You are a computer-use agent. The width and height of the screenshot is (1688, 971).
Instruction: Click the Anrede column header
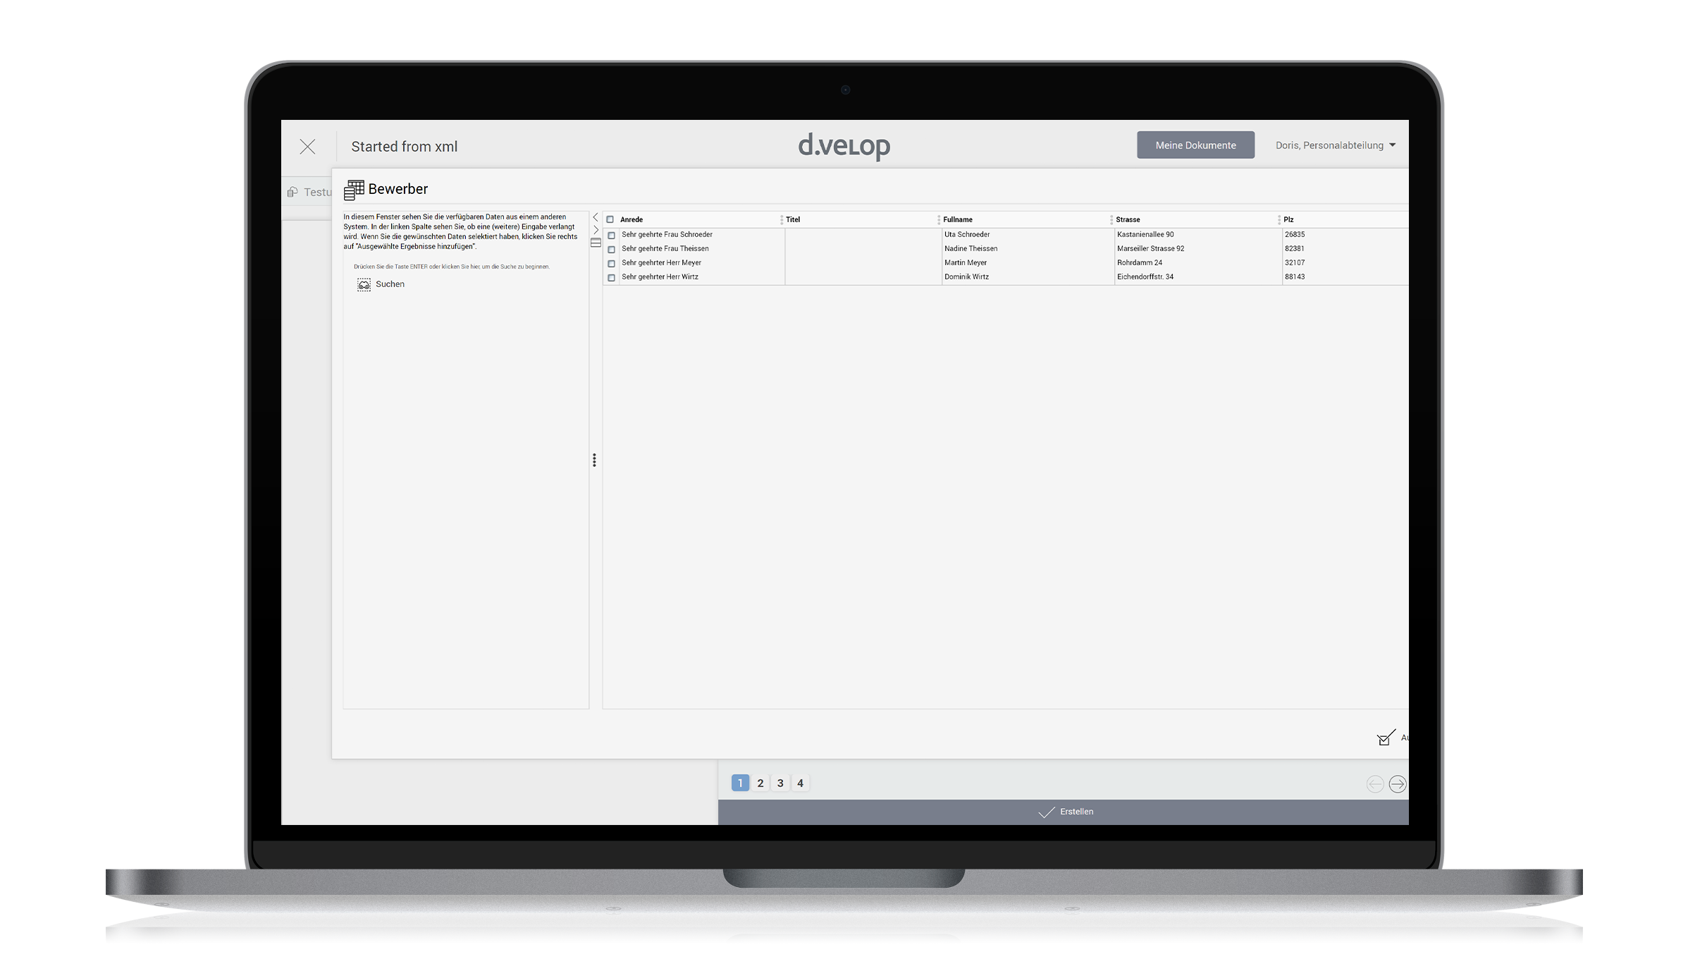coord(632,219)
